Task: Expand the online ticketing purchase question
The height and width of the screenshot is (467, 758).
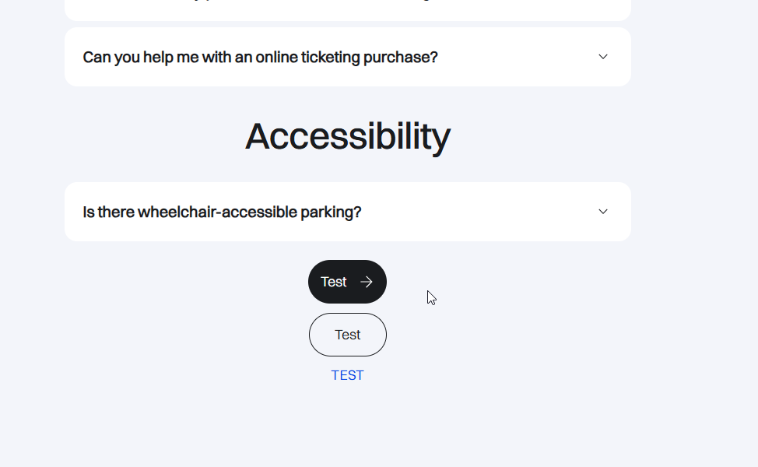Action: [347, 57]
